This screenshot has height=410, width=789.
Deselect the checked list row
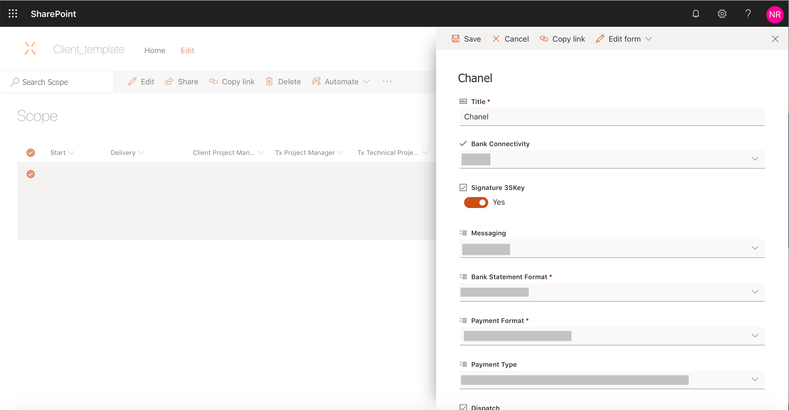pos(31,174)
